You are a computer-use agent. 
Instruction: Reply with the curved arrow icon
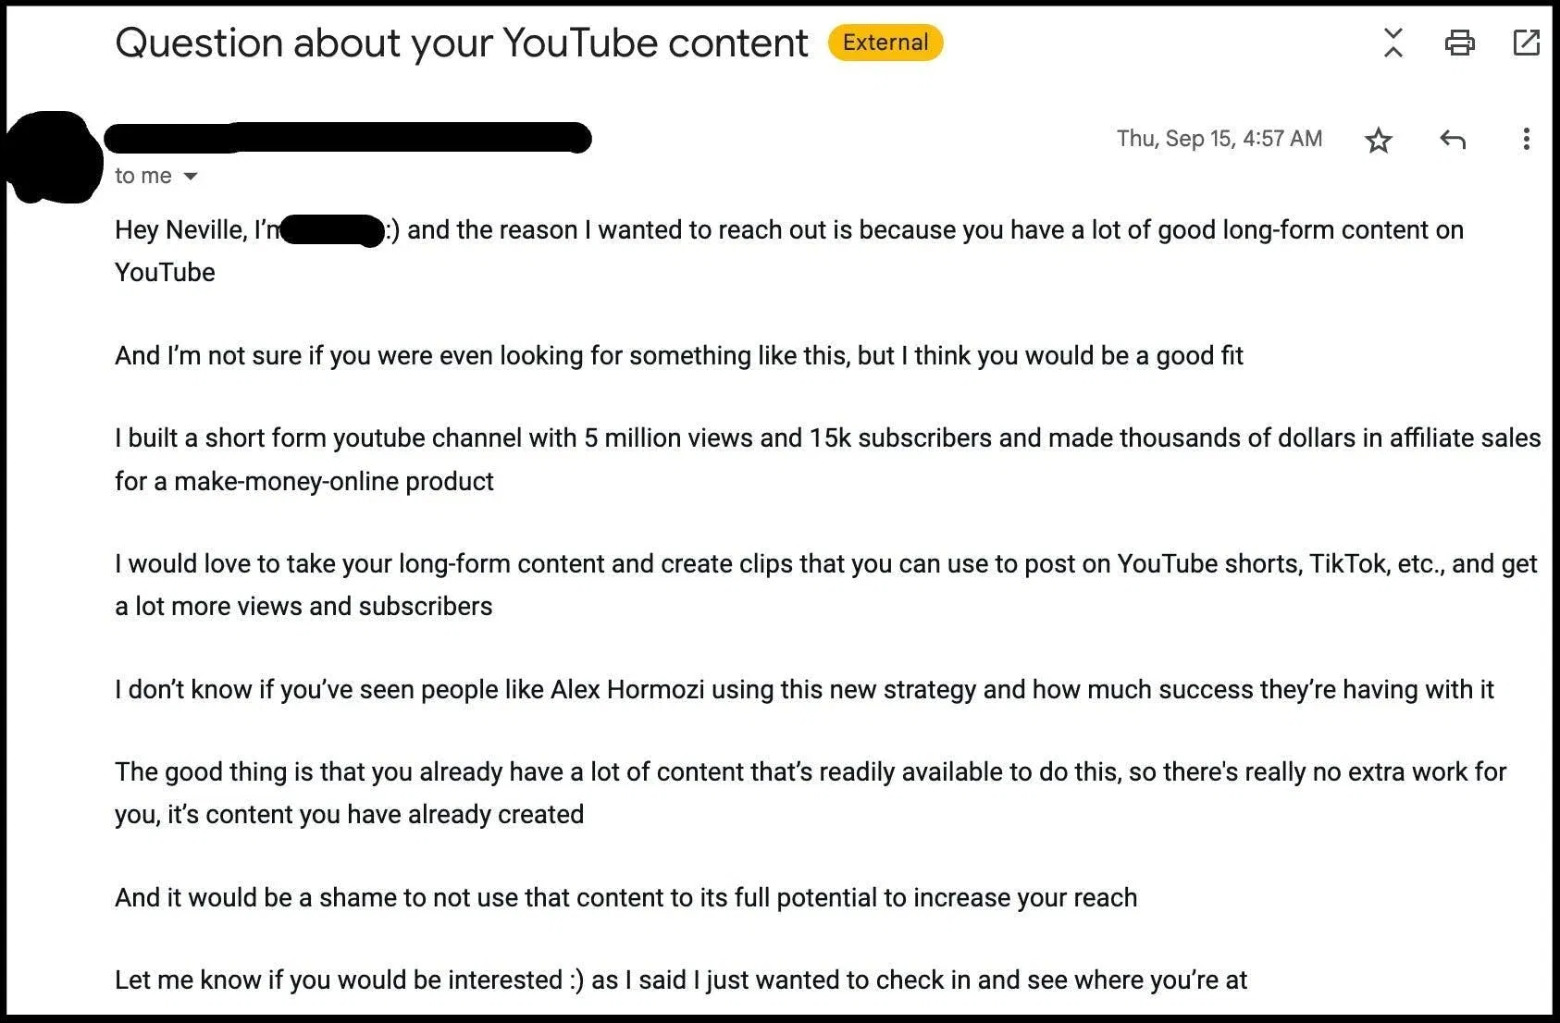coord(1453,140)
